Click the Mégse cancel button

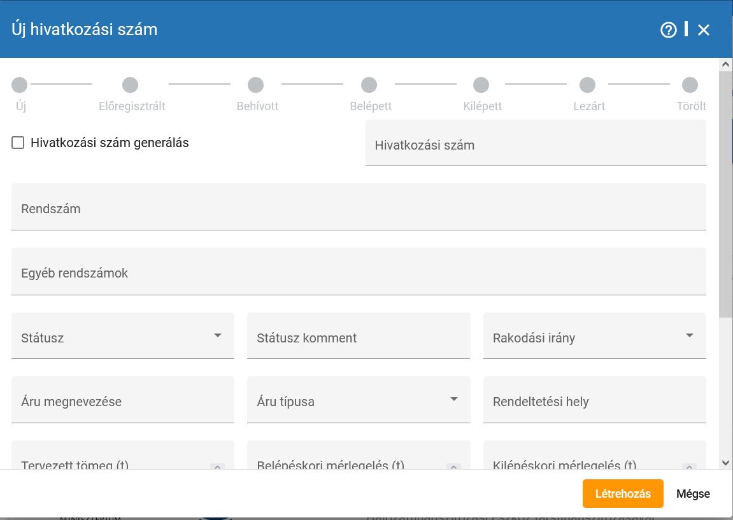pos(693,494)
